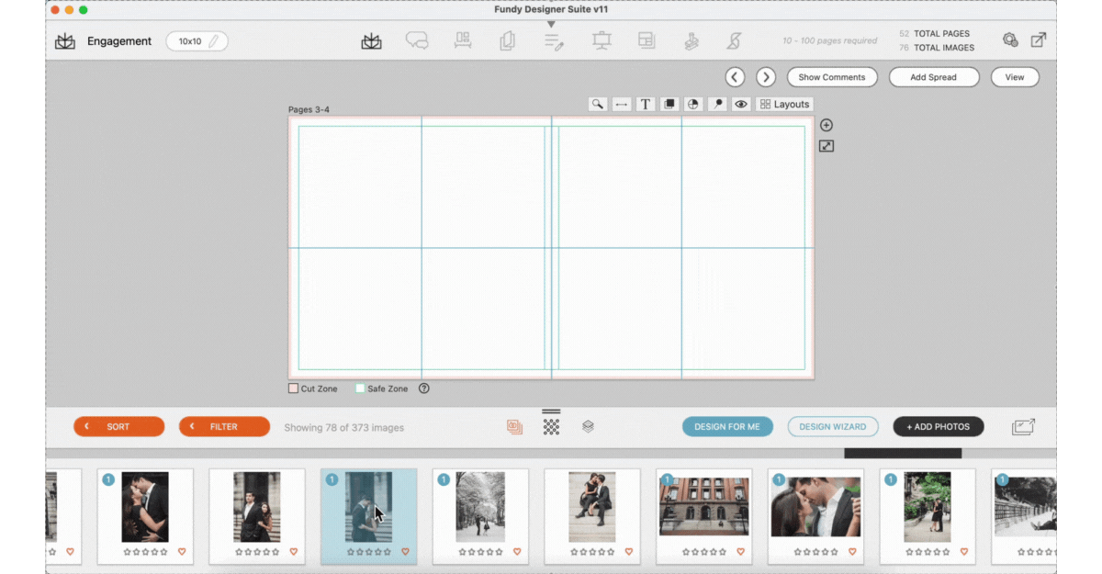The image size is (1102, 574).
Task: Click the checkered grid view icon
Action: (551, 427)
